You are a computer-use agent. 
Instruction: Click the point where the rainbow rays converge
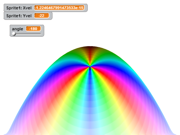[90, 66]
